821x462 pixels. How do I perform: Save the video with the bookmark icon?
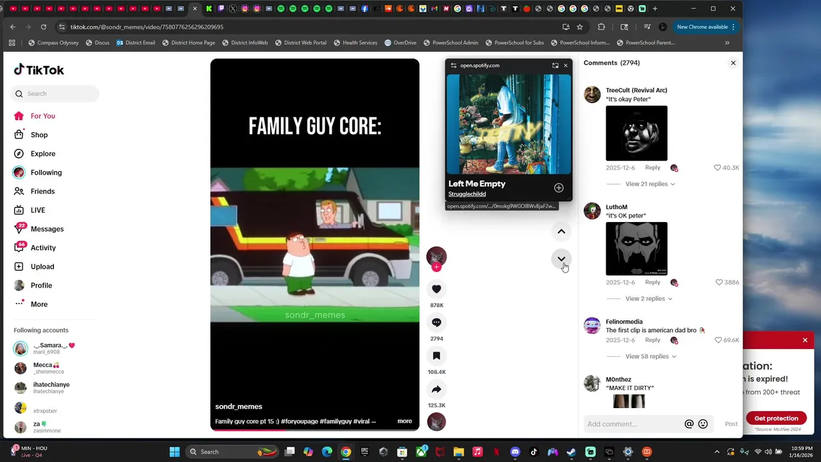coord(436,356)
